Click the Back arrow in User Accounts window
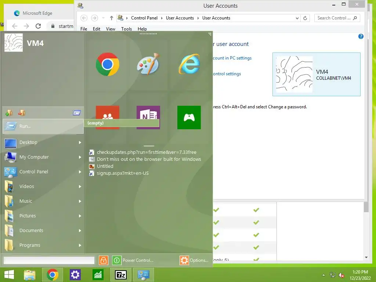 tap(84, 18)
